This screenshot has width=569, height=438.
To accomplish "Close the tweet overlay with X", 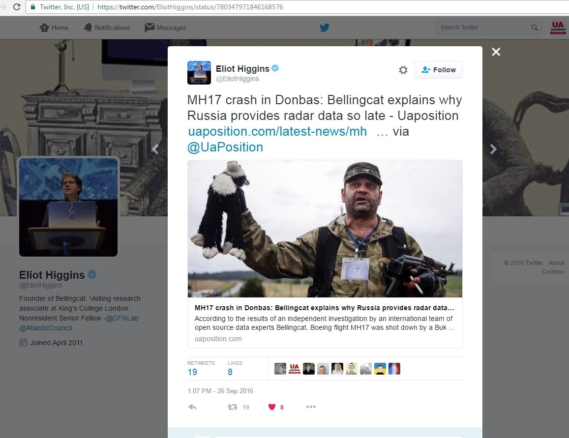I will 496,52.
